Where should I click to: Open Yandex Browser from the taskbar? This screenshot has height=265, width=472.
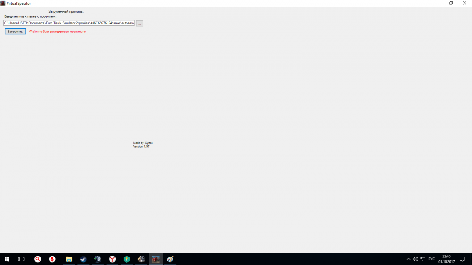click(x=112, y=259)
